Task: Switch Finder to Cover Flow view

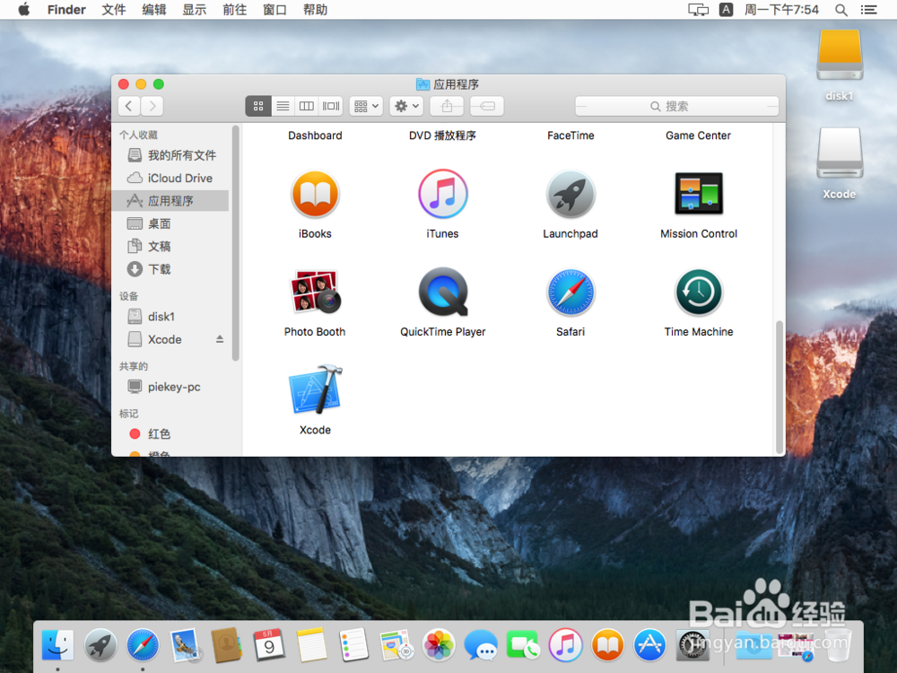Action: 331,106
